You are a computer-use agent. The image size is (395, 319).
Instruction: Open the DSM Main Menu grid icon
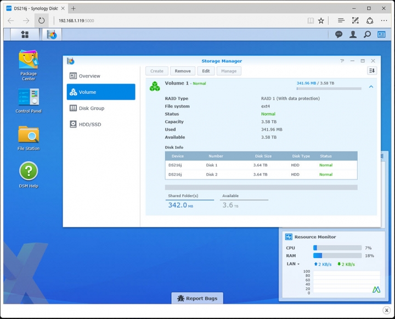(25, 34)
